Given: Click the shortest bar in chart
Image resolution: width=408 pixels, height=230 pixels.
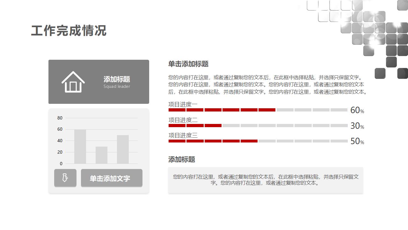Looking at the screenshot, I should point(101,155).
